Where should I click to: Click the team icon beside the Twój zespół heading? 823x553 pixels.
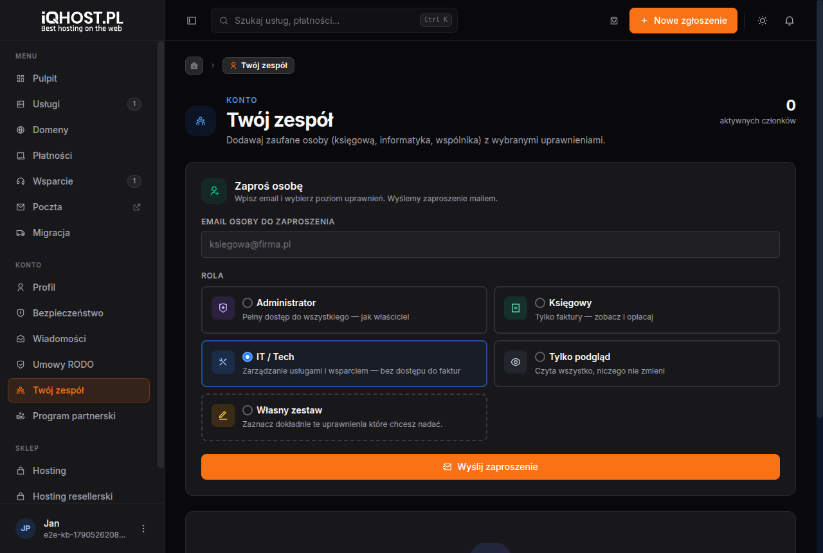[201, 121]
